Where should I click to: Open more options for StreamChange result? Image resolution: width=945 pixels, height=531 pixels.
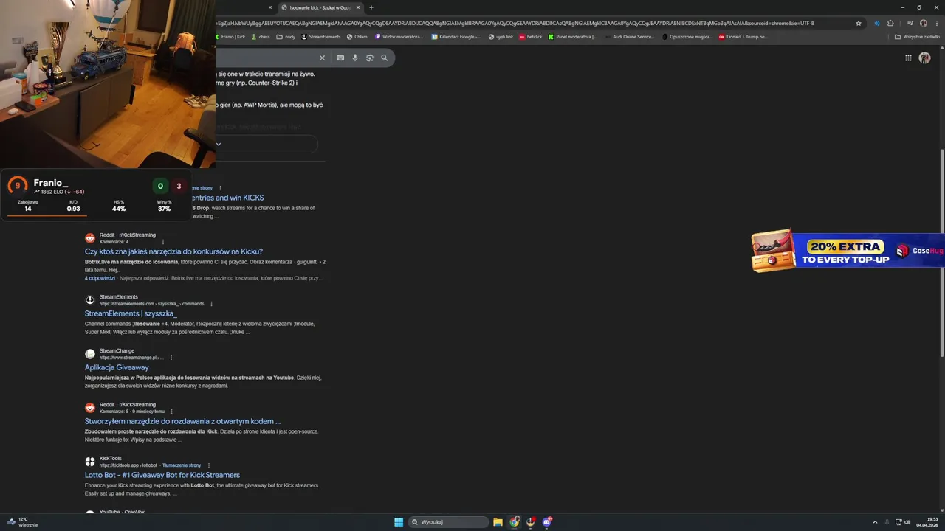pos(171,358)
